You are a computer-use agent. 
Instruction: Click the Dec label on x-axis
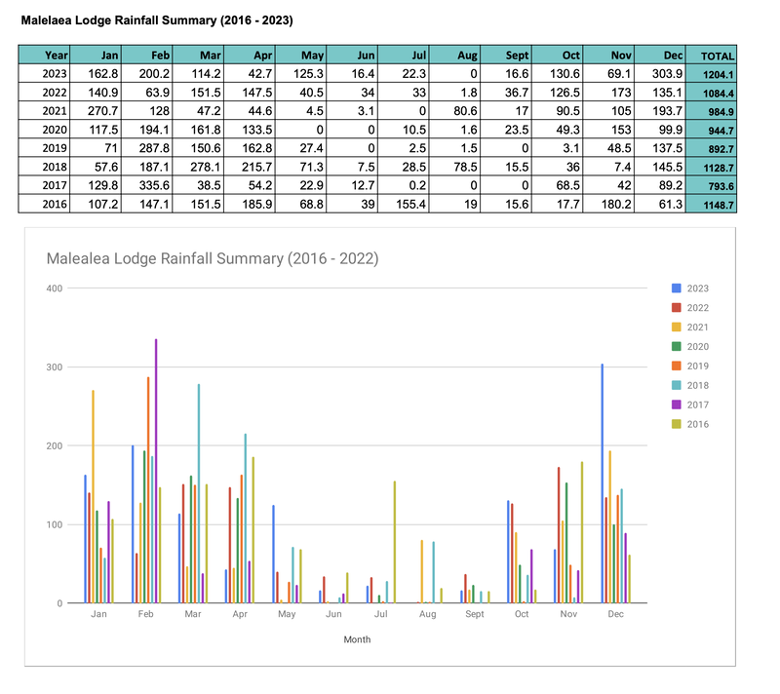tap(616, 614)
